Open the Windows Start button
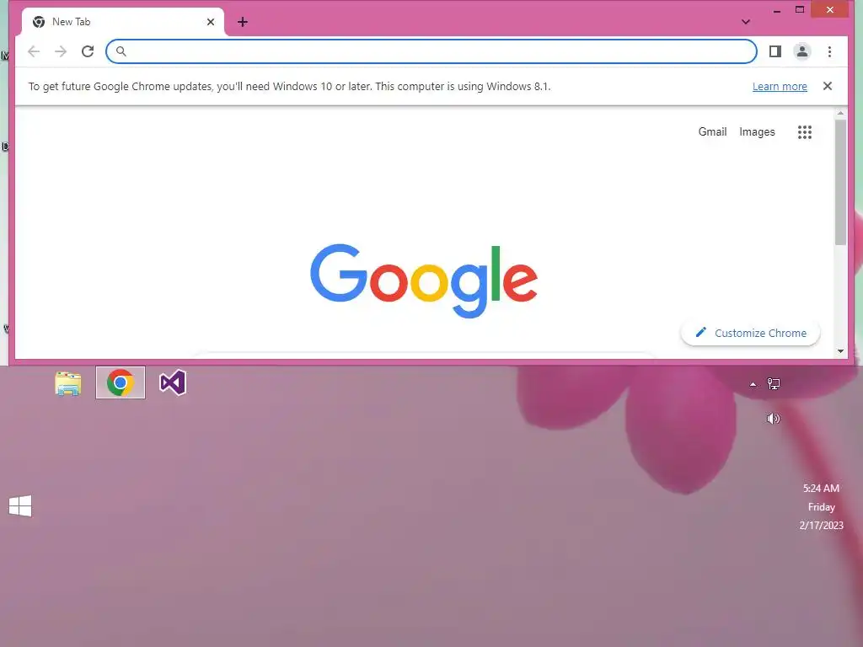The image size is (863, 647). point(20,505)
